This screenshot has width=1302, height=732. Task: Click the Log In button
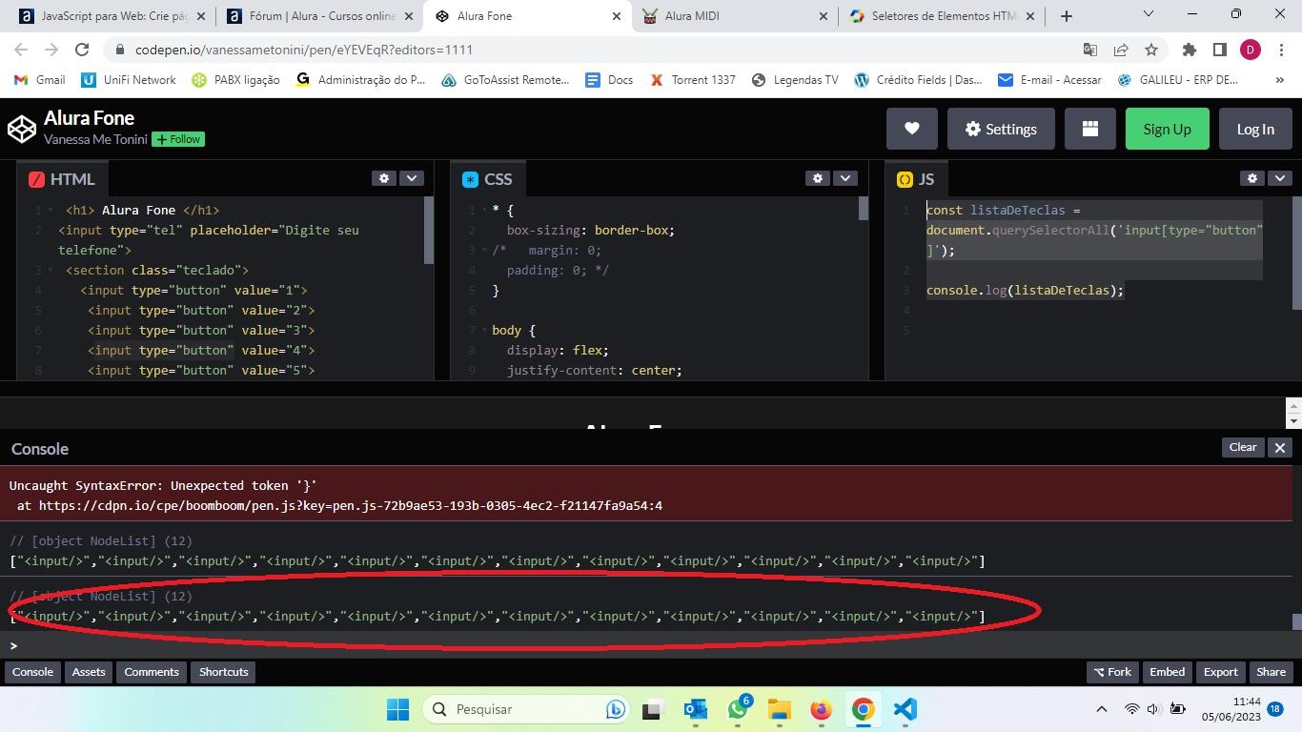click(1255, 129)
